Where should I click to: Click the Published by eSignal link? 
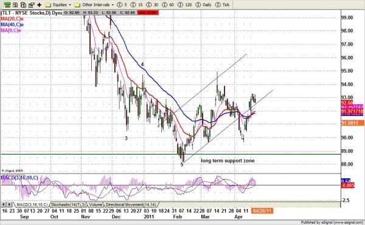(x=332, y=223)
